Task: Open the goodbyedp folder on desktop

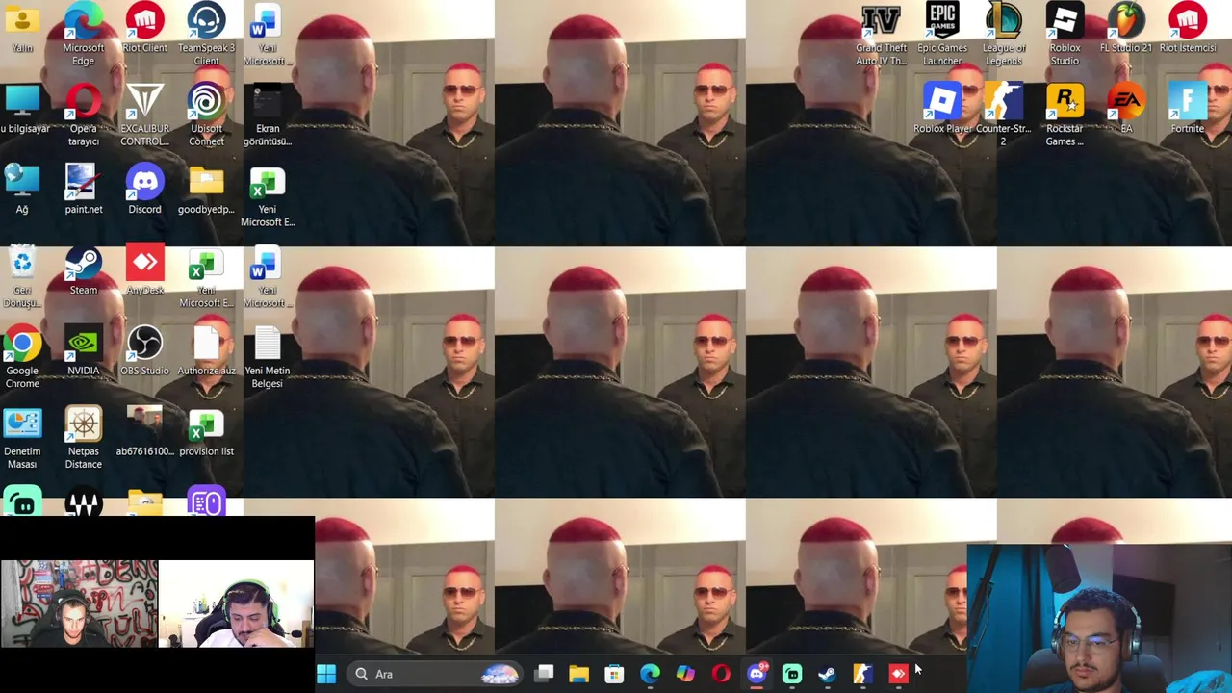Action: (206, 190)
